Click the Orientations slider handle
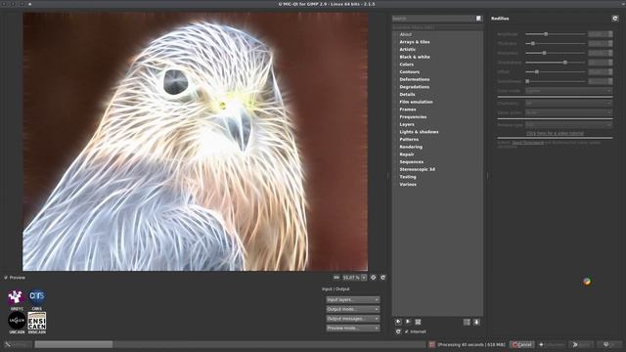 click(x=565, y=63)
